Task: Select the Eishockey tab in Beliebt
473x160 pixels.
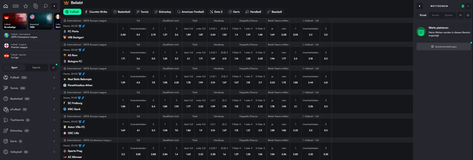Action: [163, 12]
